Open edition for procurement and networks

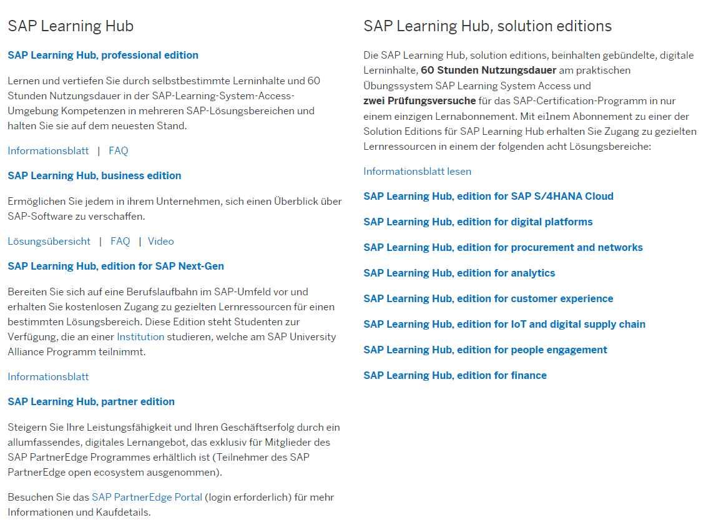tap(503, 248)
